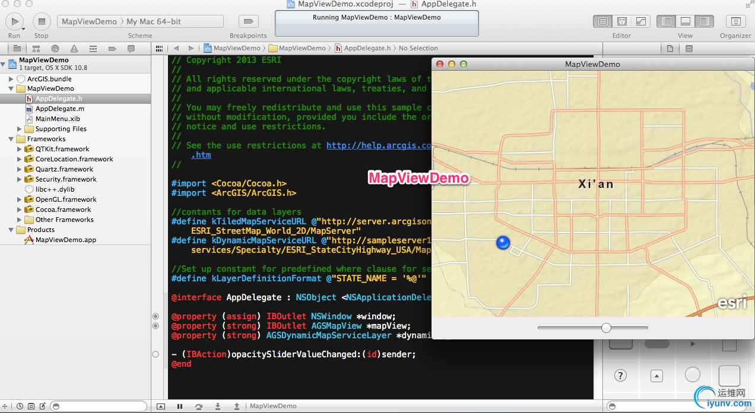This screenshot has height=413, width=755.
Task: Click the Step Into debug icon
Action: point(218,406)
